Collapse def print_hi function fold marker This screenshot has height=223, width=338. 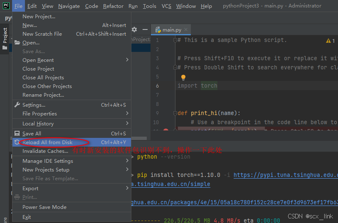click(x=175, y=113)
